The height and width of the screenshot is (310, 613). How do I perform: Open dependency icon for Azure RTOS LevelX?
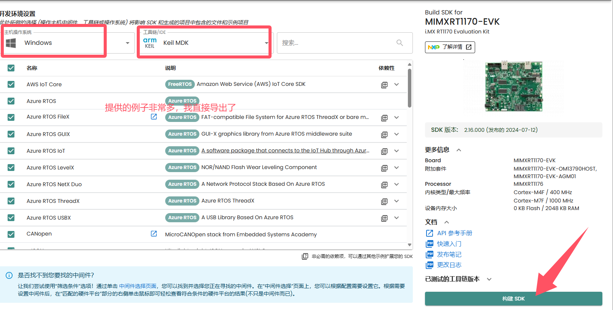click(x=384, y=168)
